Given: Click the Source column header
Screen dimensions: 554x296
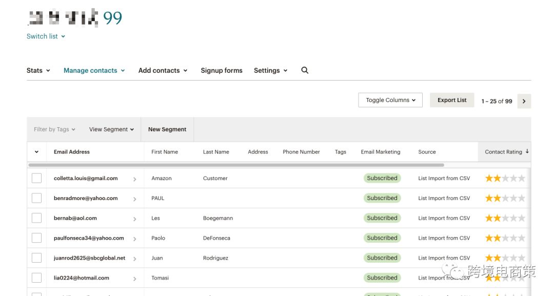Looking at the screenshot, I should pyautogui.click(x=427, y=152).
